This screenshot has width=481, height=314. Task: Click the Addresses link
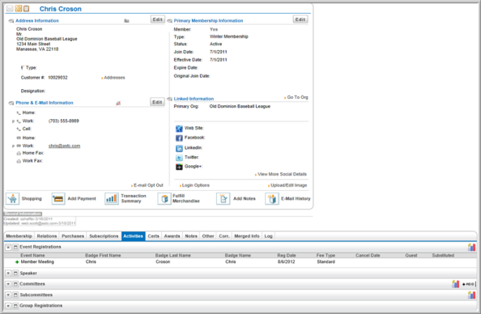pyautogui.click(x=114, y=78)
